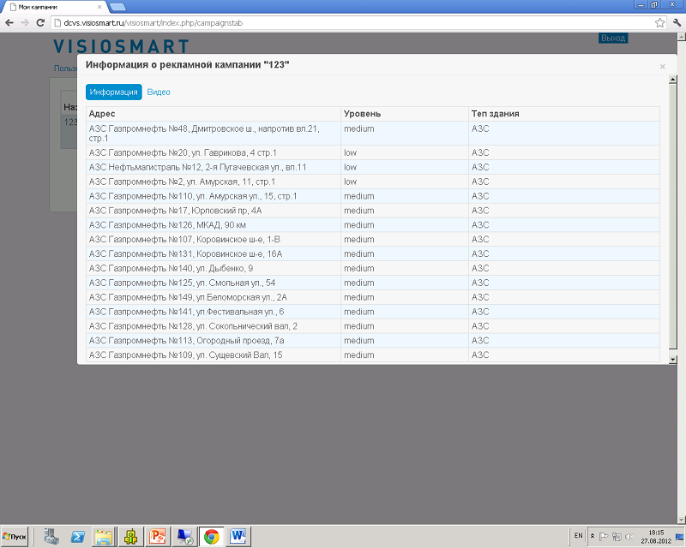
Task: Select the АЗС Газпромнефть №126 МКАД row
Action: 373,224
